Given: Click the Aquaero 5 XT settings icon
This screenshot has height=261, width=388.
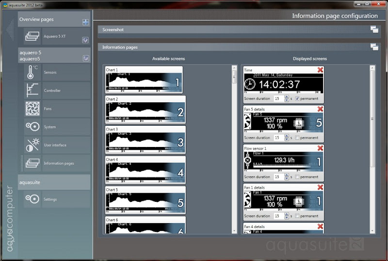Looking at the screenshot, I should 85,40.
